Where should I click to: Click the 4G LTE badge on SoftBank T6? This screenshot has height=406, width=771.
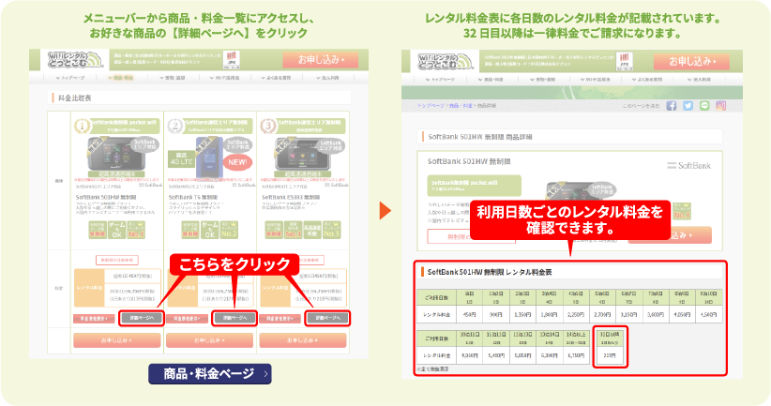click(181, 158)
